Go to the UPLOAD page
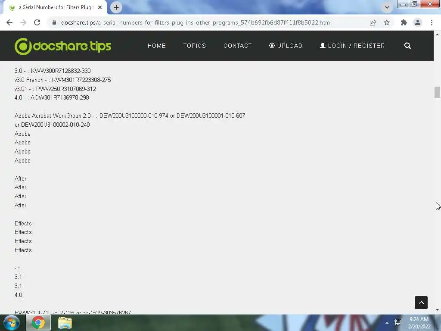441x331 pixels. click(x=286, y=46)
